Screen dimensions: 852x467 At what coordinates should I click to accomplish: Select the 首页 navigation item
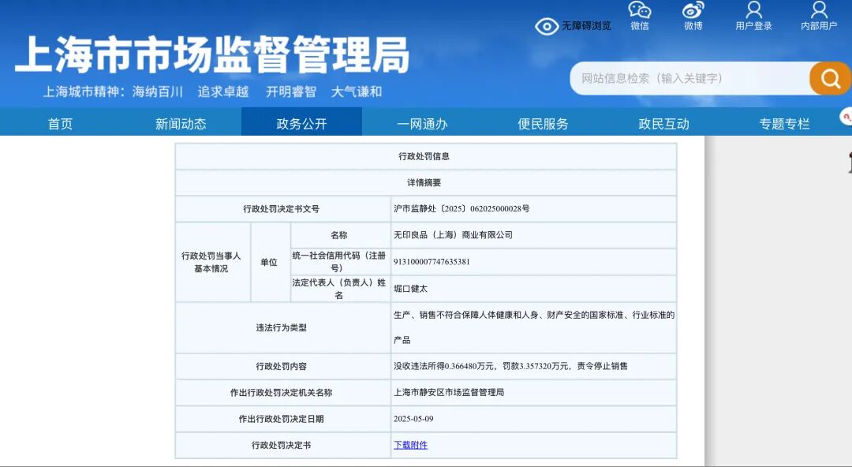60,122
